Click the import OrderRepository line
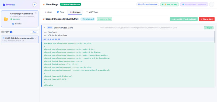The height and width of the screenshot is (102, 217). [x=77, y=58]
